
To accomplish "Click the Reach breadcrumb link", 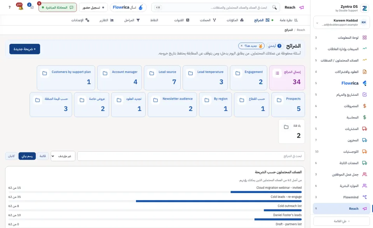I will 301,30.
